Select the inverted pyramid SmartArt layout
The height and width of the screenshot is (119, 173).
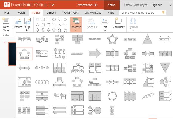pos(165,68)
